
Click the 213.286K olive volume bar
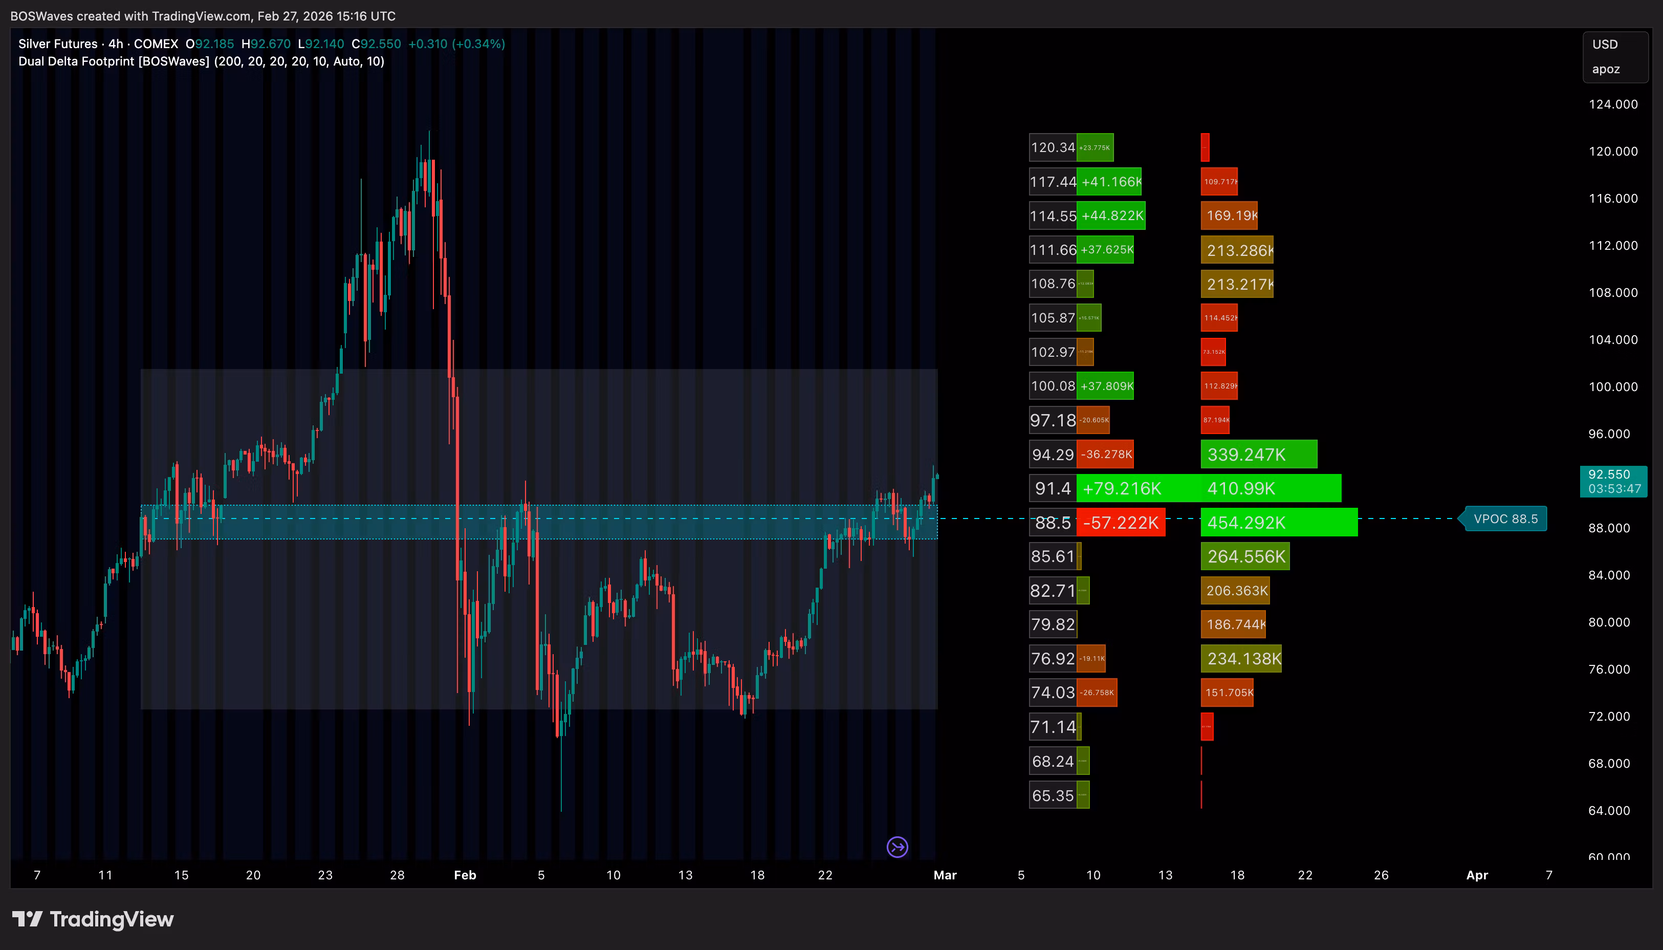tap(1236, 250)
